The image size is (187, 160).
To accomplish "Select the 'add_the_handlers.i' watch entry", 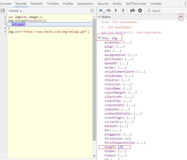I will 131,32.
